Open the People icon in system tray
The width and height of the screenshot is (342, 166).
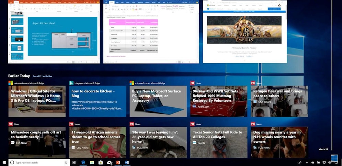click(x=300, y=163)
